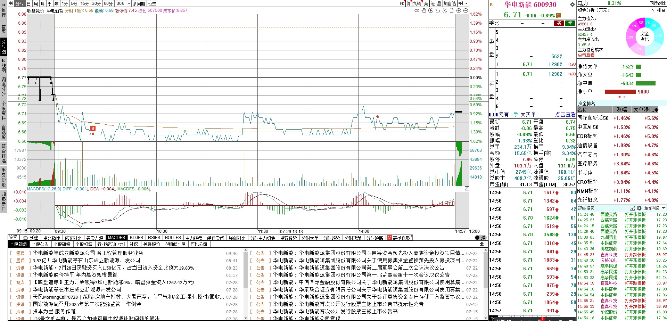Screen dimensions: 667x321
Task: Click the 资金占比 donut chart
Action: pos(644,36)
